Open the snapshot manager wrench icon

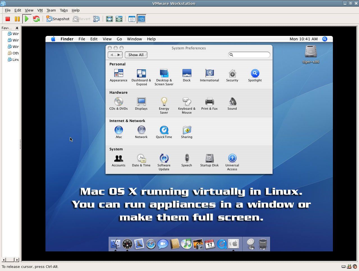coord(96,19)
